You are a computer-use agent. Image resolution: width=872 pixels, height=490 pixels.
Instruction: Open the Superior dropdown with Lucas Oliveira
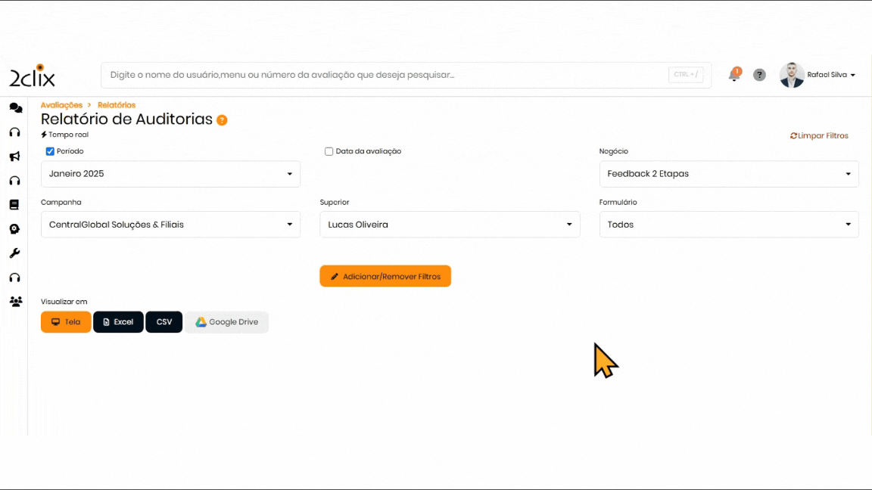(x=450, y=225)
